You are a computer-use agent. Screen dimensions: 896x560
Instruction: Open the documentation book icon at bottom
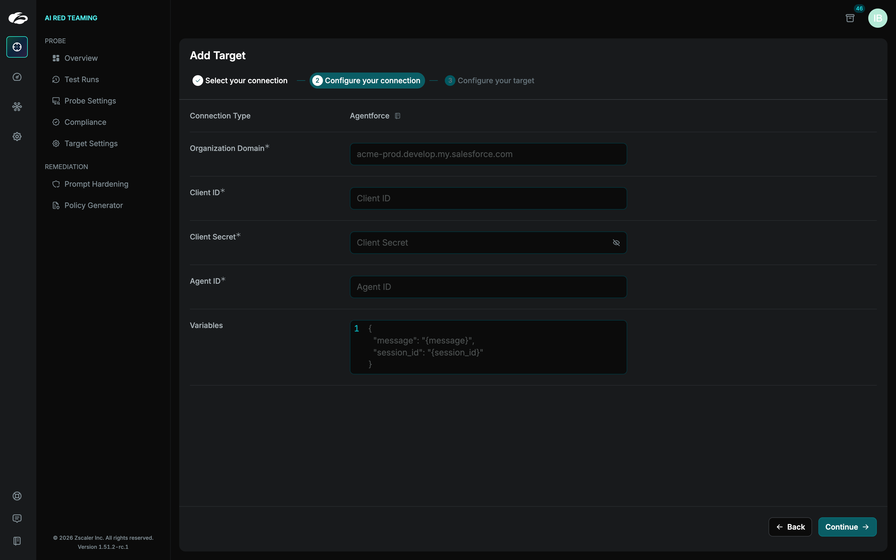coord(17,541)
